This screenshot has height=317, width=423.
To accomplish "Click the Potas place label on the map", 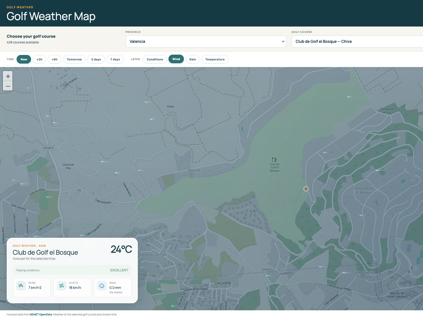I will pos(171,106).
